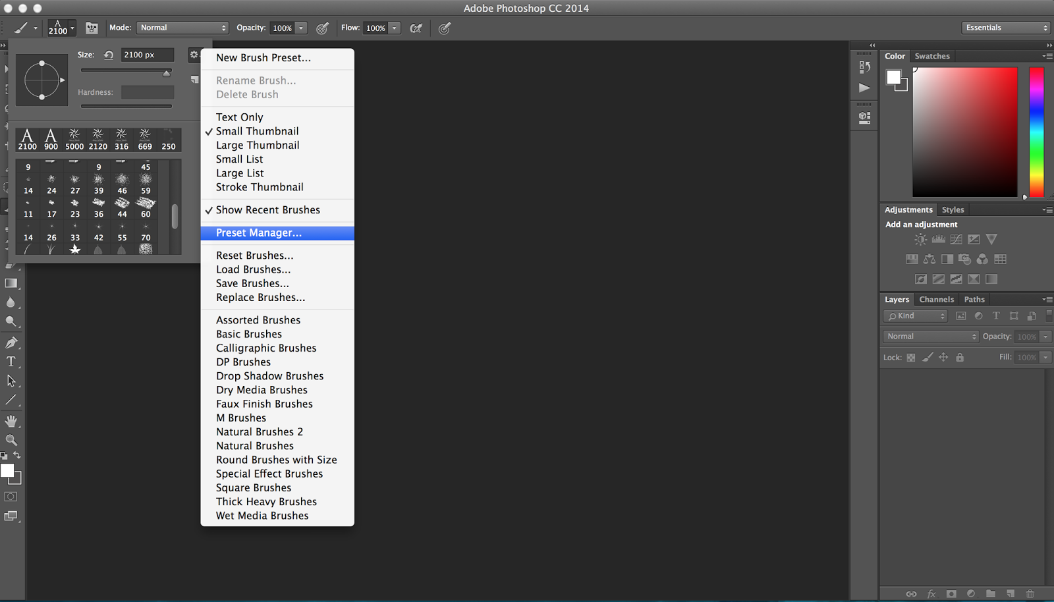Open the tool preset picker arrow
Image resolution: width=1054 pixels, height=602 pixels.
[36, 28]
